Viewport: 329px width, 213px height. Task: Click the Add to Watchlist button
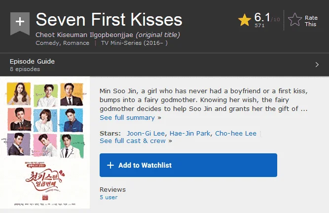pos(188,165)
